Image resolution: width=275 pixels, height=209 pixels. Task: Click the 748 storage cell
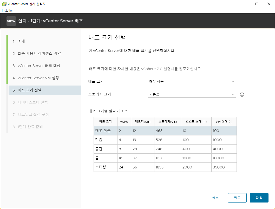168,149
